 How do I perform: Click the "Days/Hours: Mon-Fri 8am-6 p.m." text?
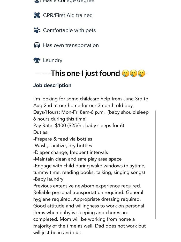pos(69,112)
